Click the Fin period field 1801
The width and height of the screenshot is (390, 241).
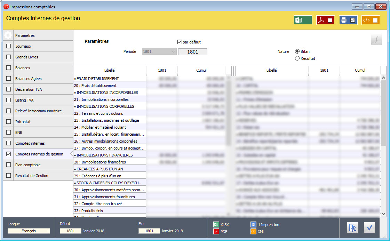pyautogui.click(x=149, y=231)
